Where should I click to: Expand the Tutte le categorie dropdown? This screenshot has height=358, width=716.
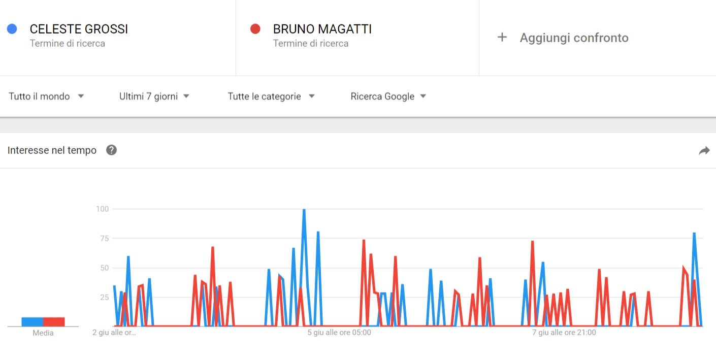coord(271,96)
